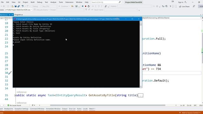Image resolution: width=203 pixels, height=114 pixels.
Task: Open the Error List tab
Action: [x=72, y=109]
